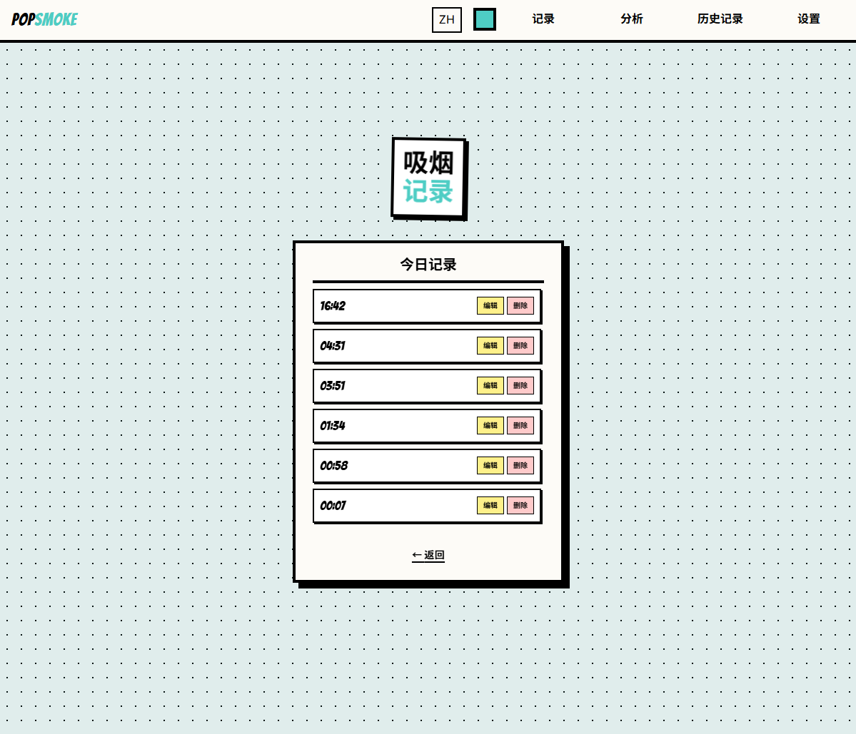Click the teal theme color swatch
The height and width of the screenshot is (734, 856).
485,19
